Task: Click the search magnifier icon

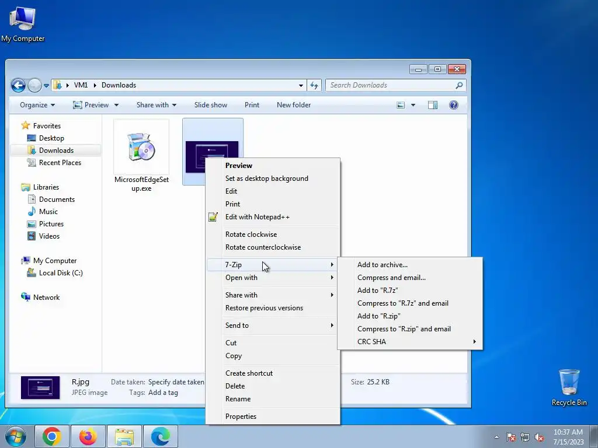Action: 459,85
